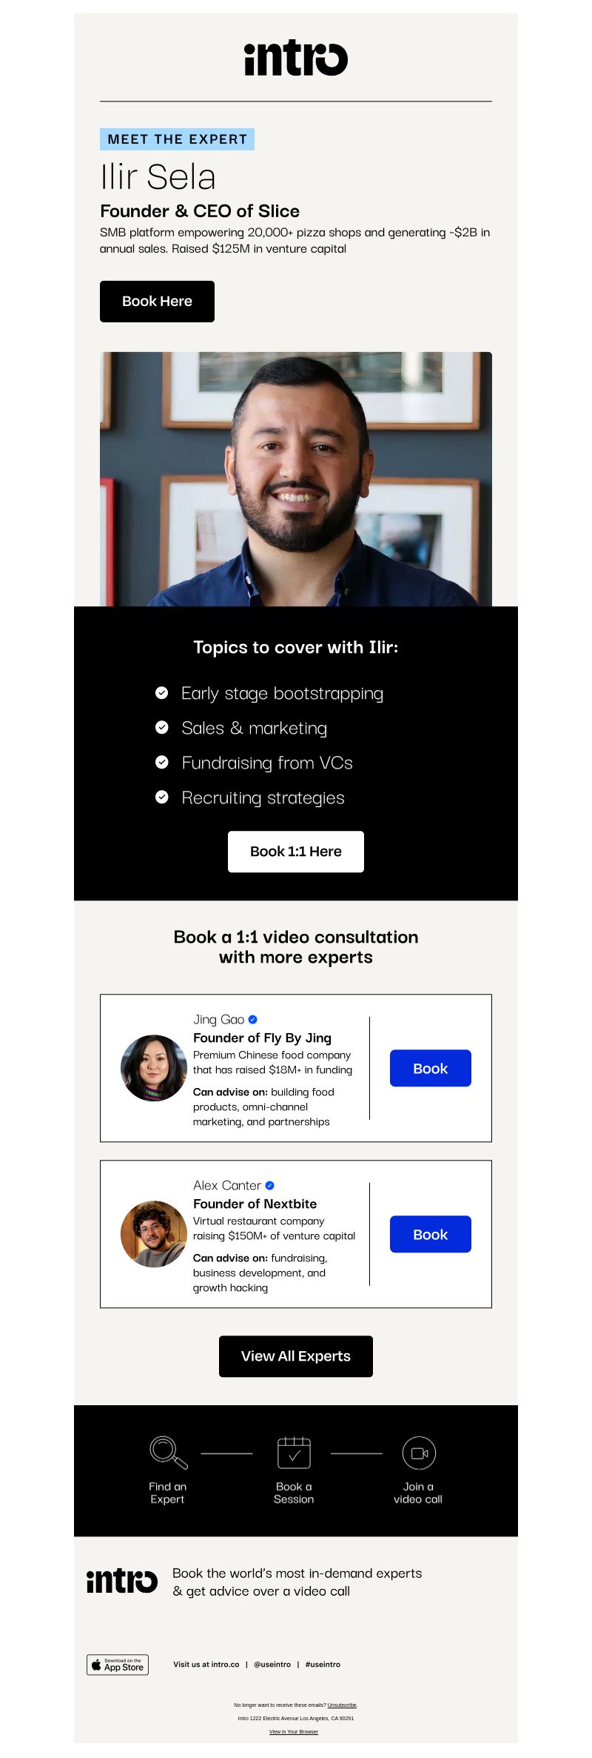Click Ilir Sela's large portrait photo
This screenshot has height=1758, width=592.
pos(296,479)
